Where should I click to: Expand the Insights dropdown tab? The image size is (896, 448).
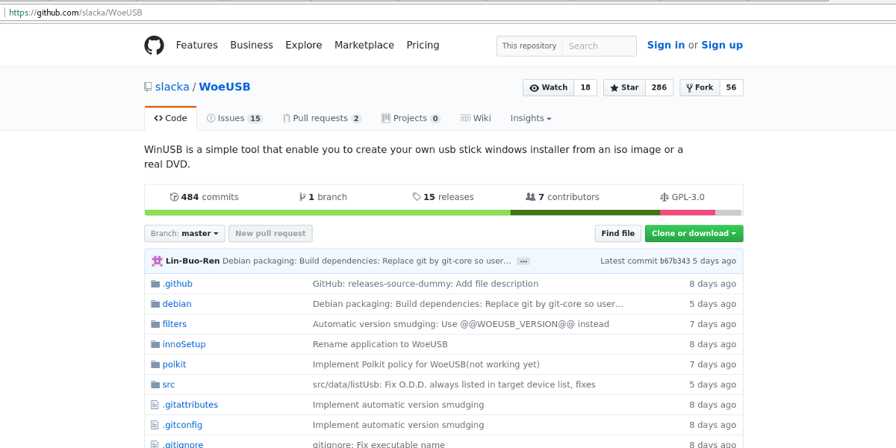[x=531, y=118]
